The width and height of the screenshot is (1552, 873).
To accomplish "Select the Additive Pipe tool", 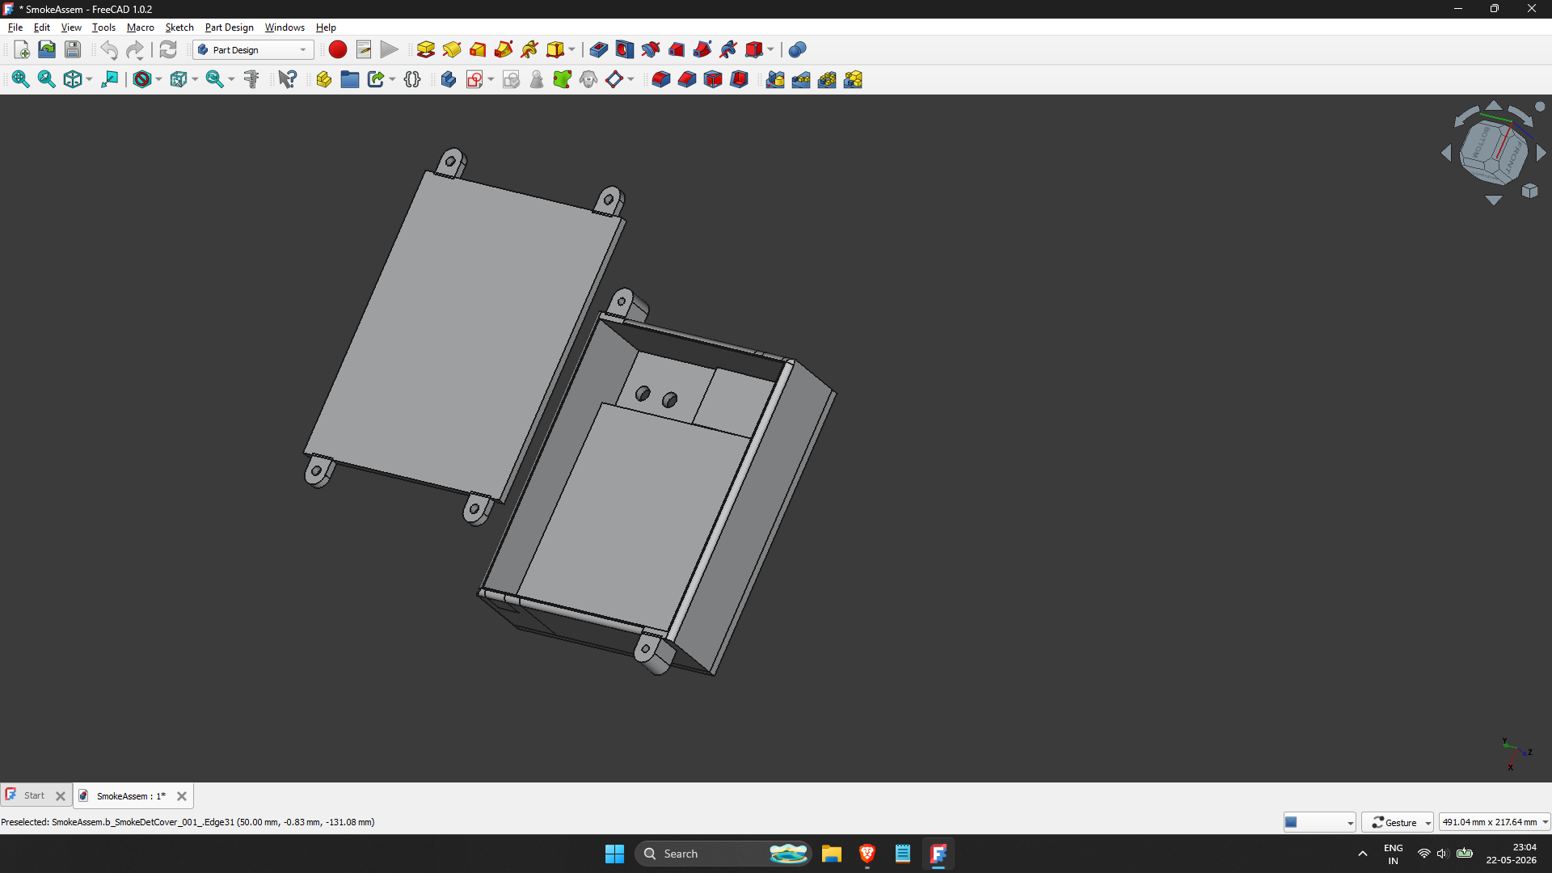I will pyautogui.click(x=504, y=50).
